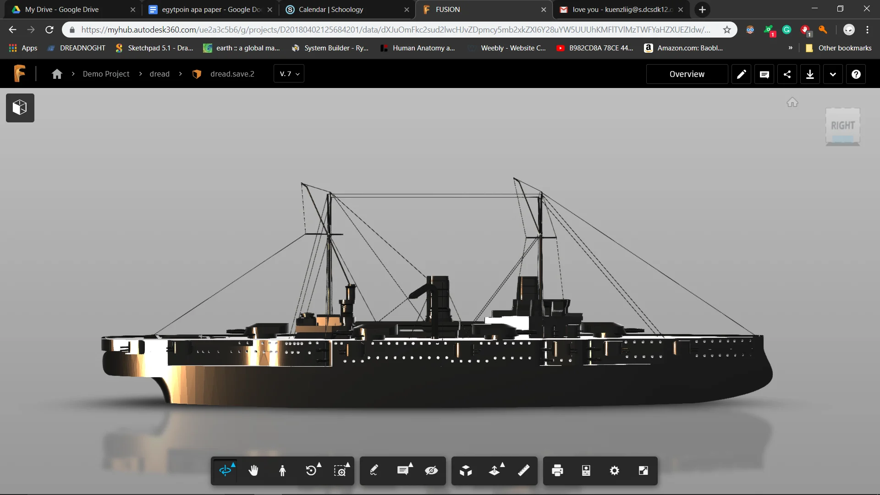Open the camera interactions rewind tool
This screenshot has width=880, height=495.
[x=312, y=471]
